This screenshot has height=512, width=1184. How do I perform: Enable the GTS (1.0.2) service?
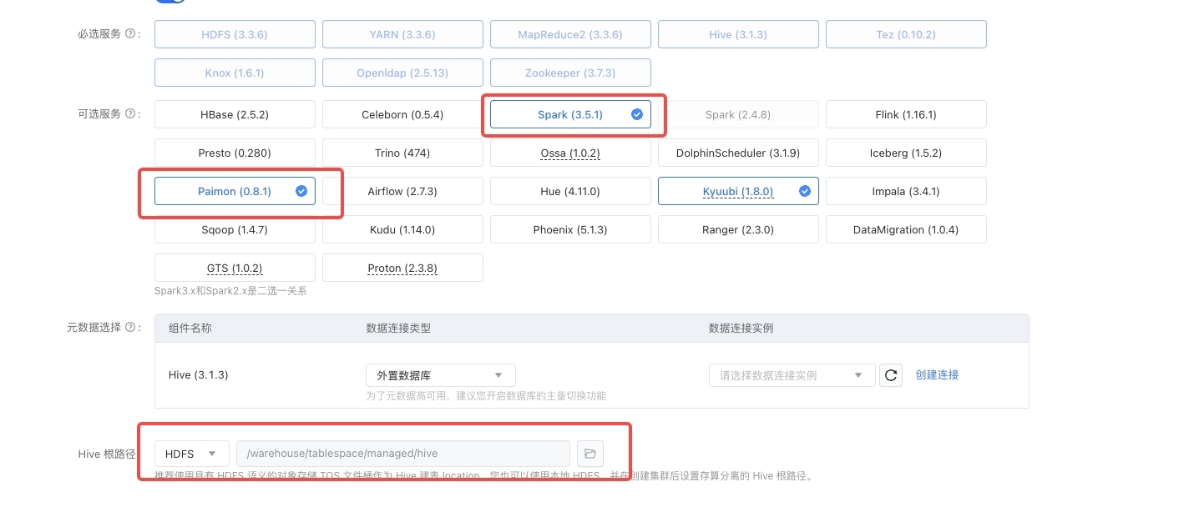point(235,268)
